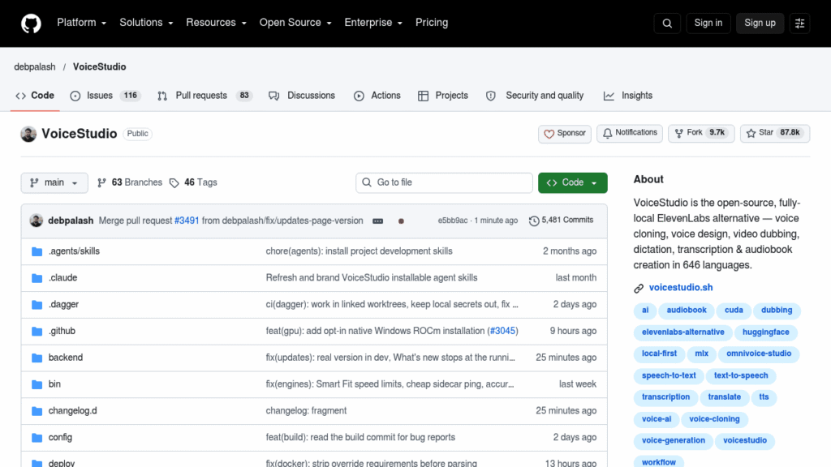
Task: Open the Pull requests tab
Action: (x=205, y=96)
